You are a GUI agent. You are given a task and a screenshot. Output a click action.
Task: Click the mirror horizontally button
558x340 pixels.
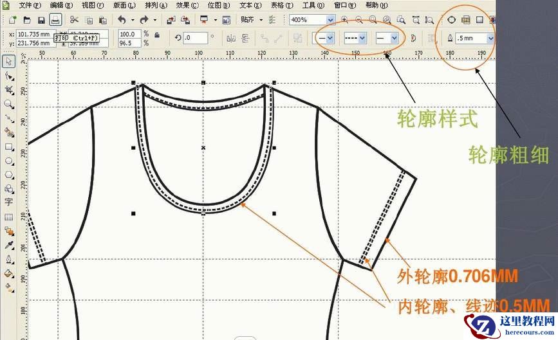[x=231, y=38]
